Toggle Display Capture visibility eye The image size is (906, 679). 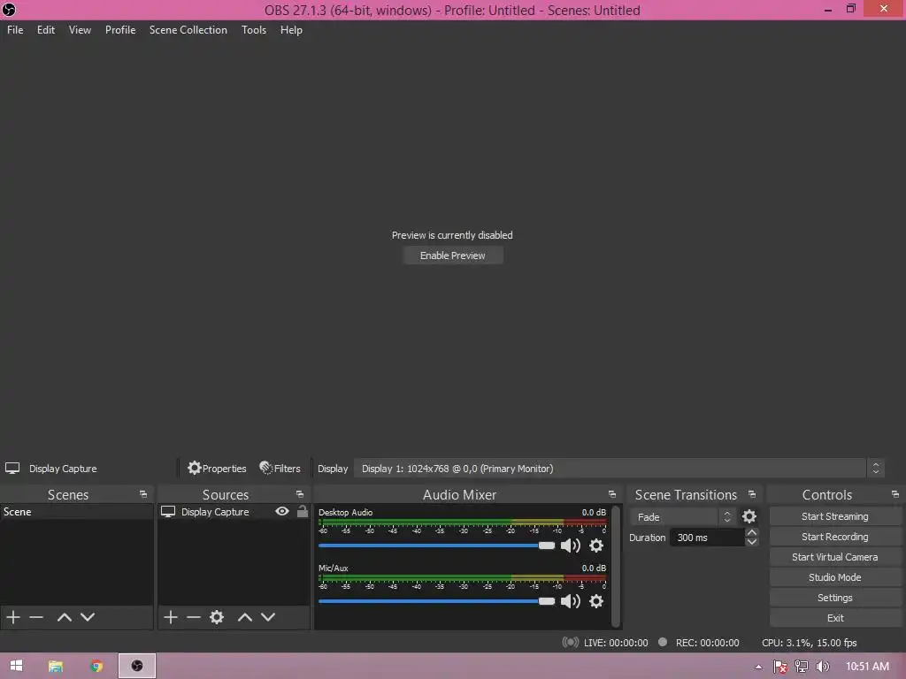pos(282,511)
